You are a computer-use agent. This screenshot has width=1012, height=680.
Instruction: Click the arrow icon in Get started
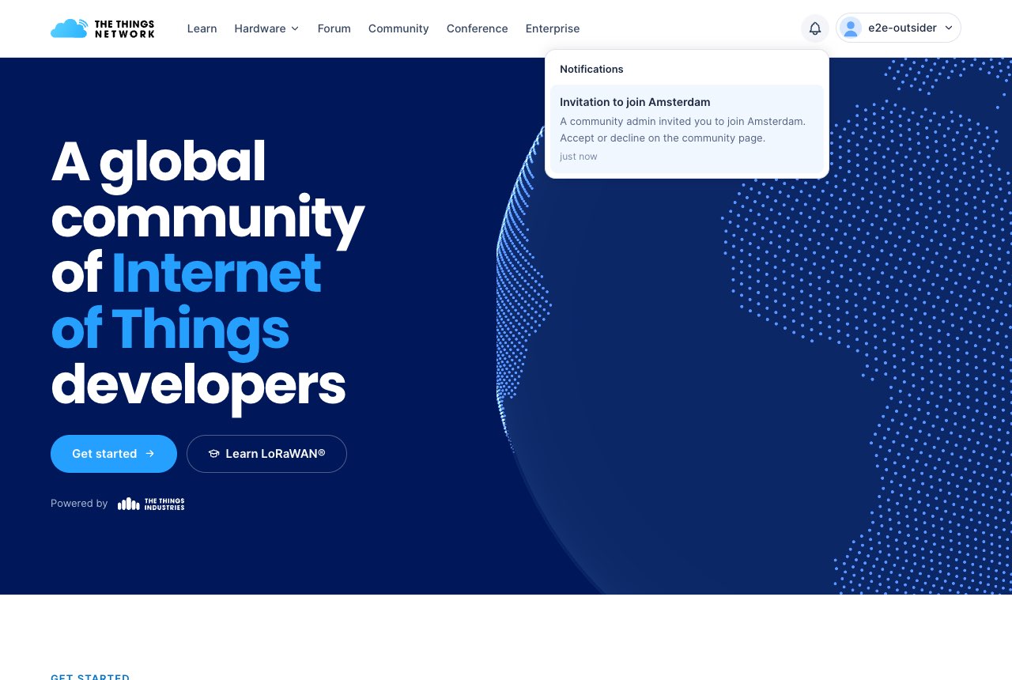tap(150, 454)
